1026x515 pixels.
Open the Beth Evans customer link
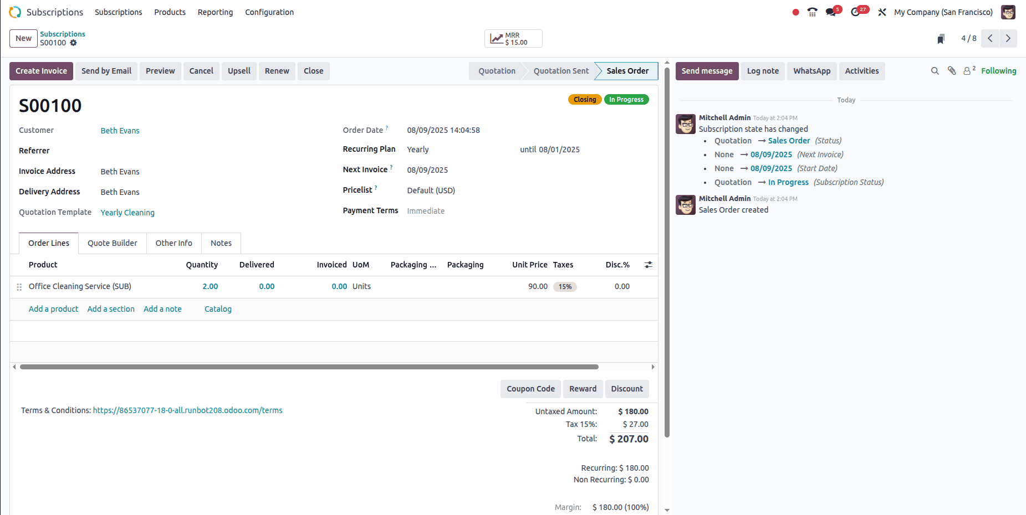[x=120, y=131]
